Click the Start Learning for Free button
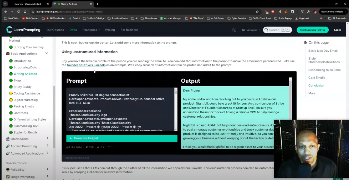This screenshot has width=349, height=180. coord(312,30)
